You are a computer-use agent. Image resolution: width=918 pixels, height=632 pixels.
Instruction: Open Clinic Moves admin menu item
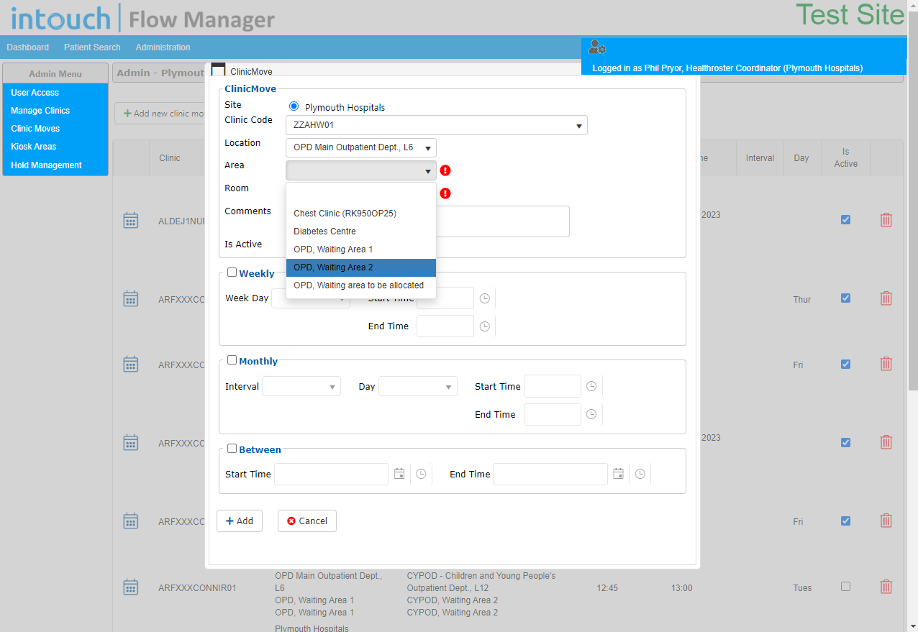click(x=55, y=129)
